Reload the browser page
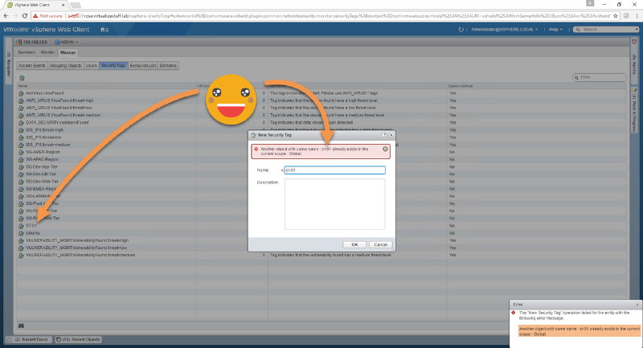This screenshot has width=643, height=348. coord(25,15)
